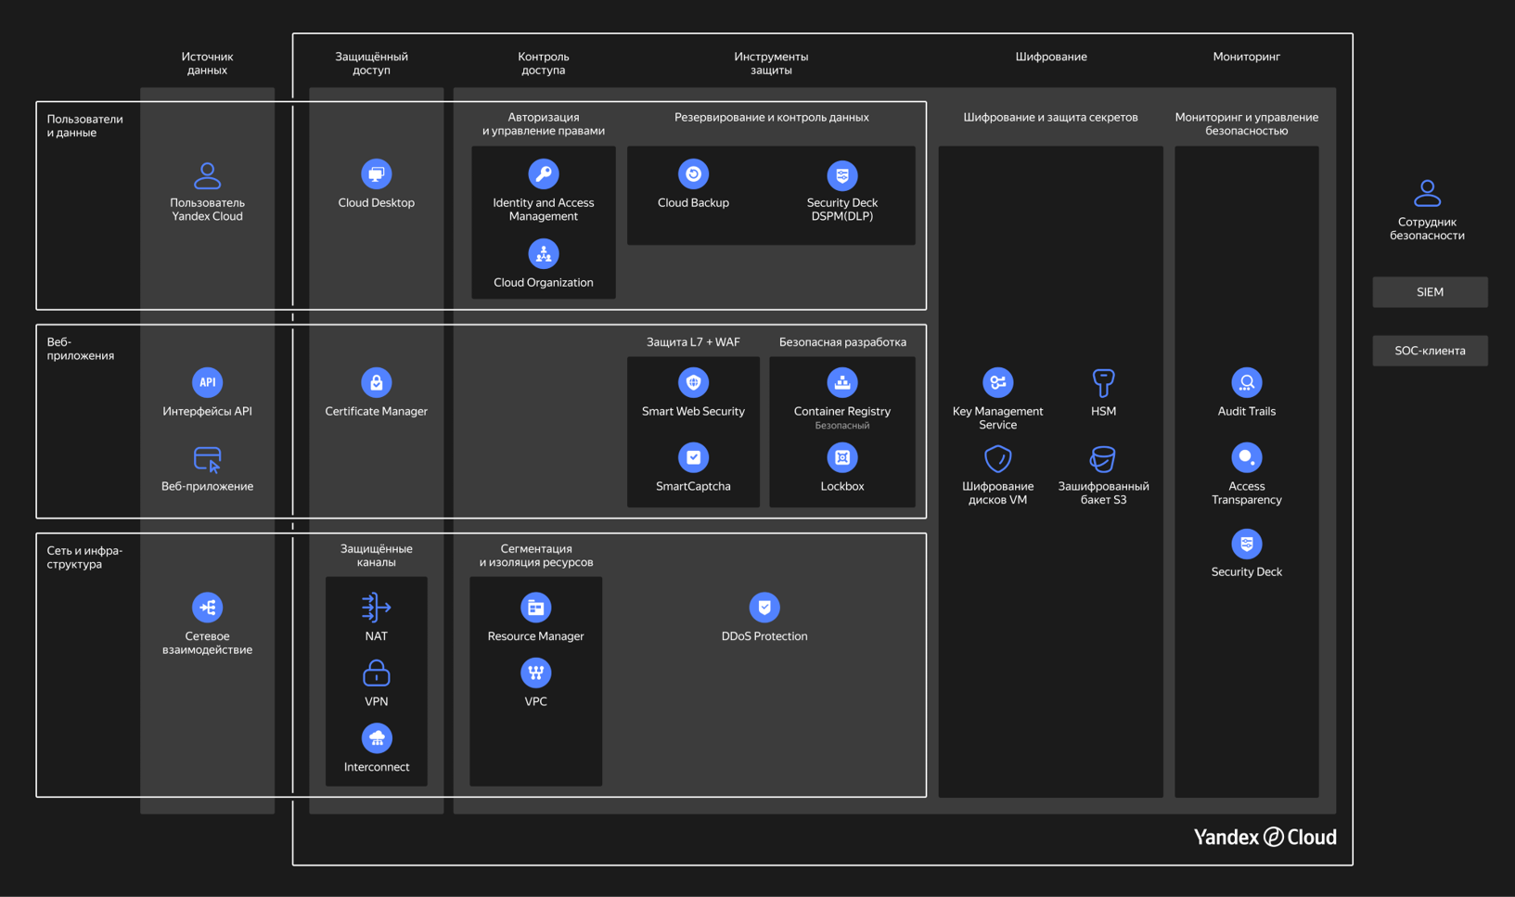The image size is (1515, 897).
Task: Select the 'Веб-приложения' row label
Action: point(80,349)
